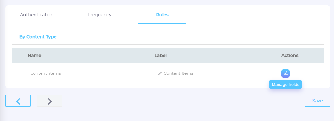Viewport: 334px width, 121px height.
Task: Go back with the left chevron button
Action: [18, 101]
